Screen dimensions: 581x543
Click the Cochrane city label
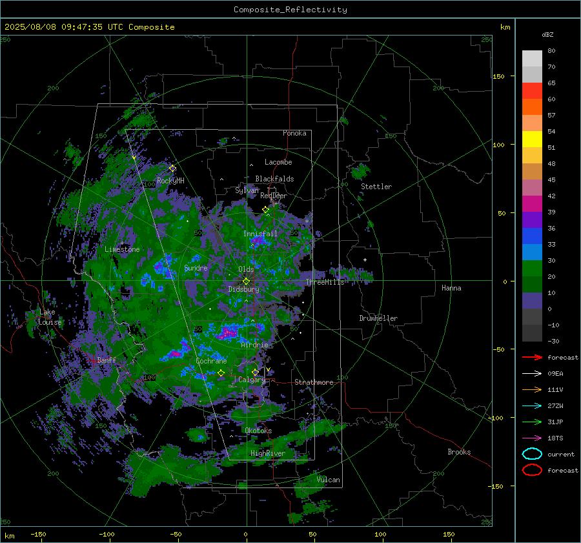[x=211, y=361]
